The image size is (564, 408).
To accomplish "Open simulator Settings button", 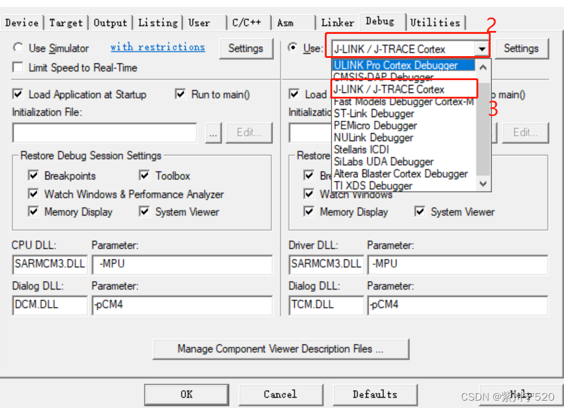I will (246, 49).
